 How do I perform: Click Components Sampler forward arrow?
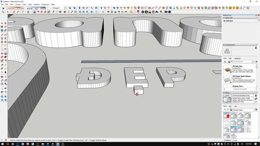click(x=256, y=89)
